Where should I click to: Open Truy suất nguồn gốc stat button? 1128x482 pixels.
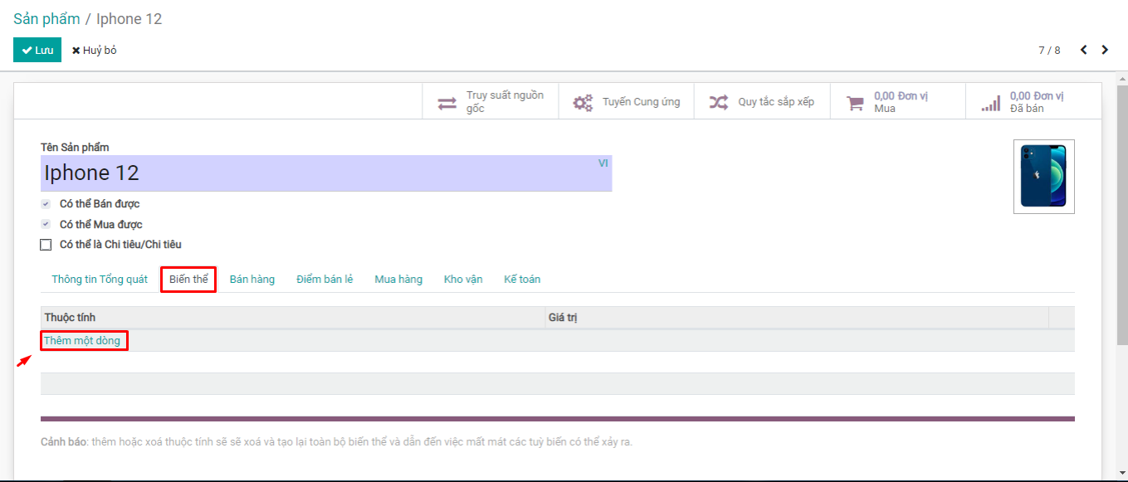click(491, 101)
